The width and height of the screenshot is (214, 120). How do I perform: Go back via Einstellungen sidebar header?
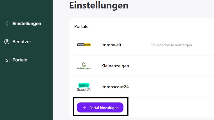click(27, 23)
